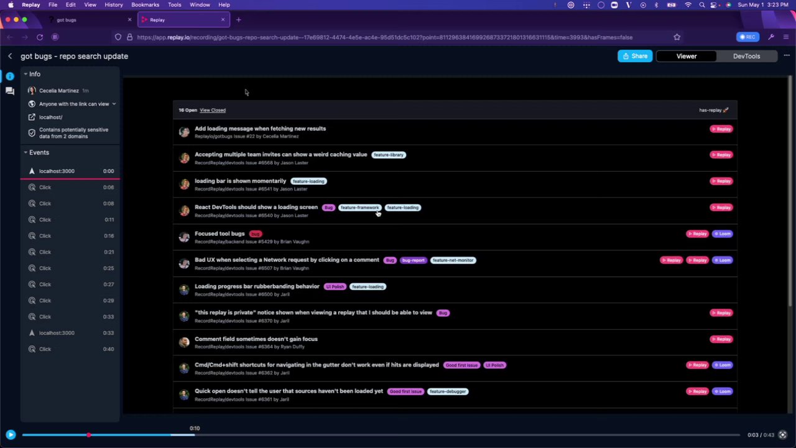Select localhost:3000 navigation event at 0:33
Screen dimensions: 796x448
pos(70,333)
